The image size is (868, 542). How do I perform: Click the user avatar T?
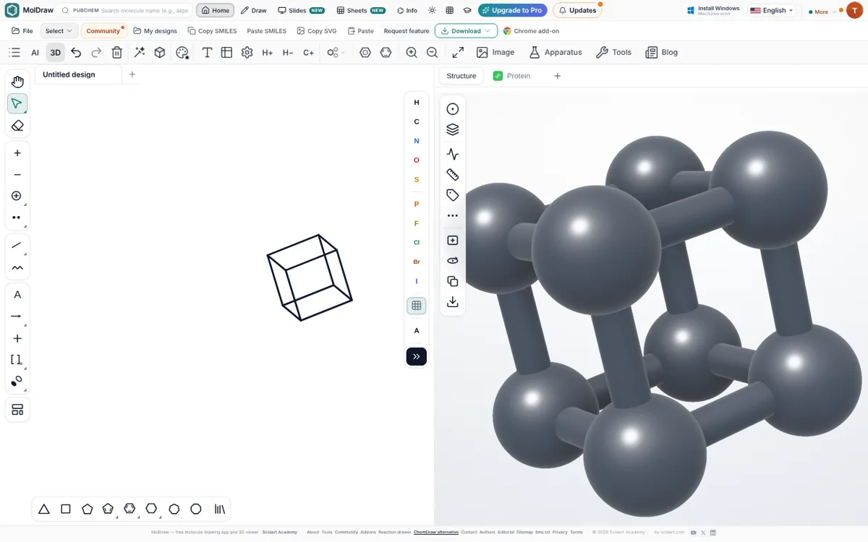pos(854,11)
